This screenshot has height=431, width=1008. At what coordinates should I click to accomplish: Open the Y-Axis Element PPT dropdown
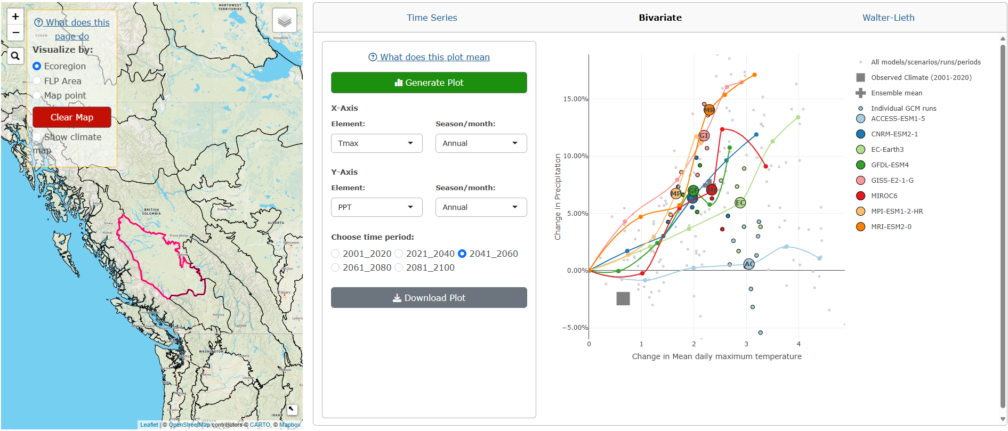pyautogui.click(x=377, y=207)
